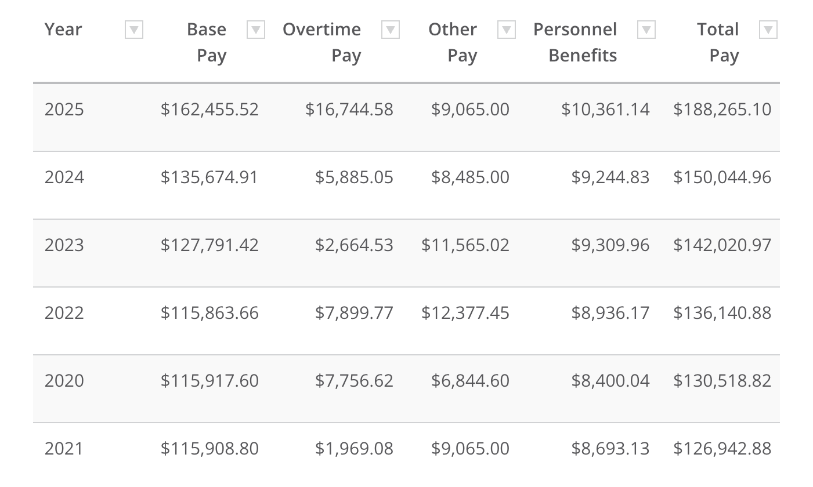Toggle sorting on Overtime Pay column arrow

[391, 30]
